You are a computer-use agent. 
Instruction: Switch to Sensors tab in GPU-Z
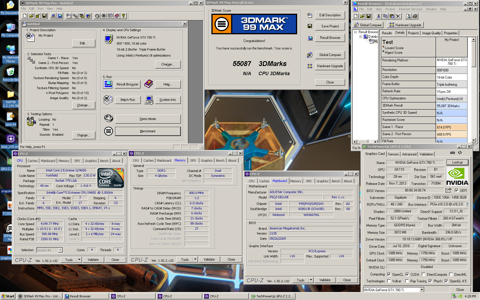point(393,154)
